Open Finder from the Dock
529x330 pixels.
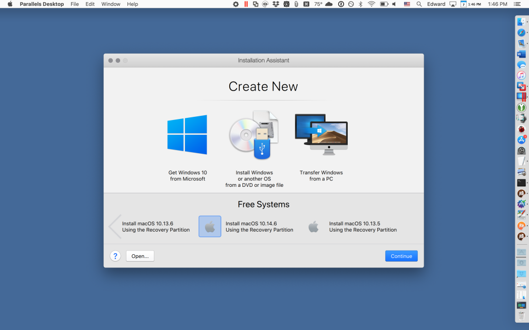click(521, 22)
